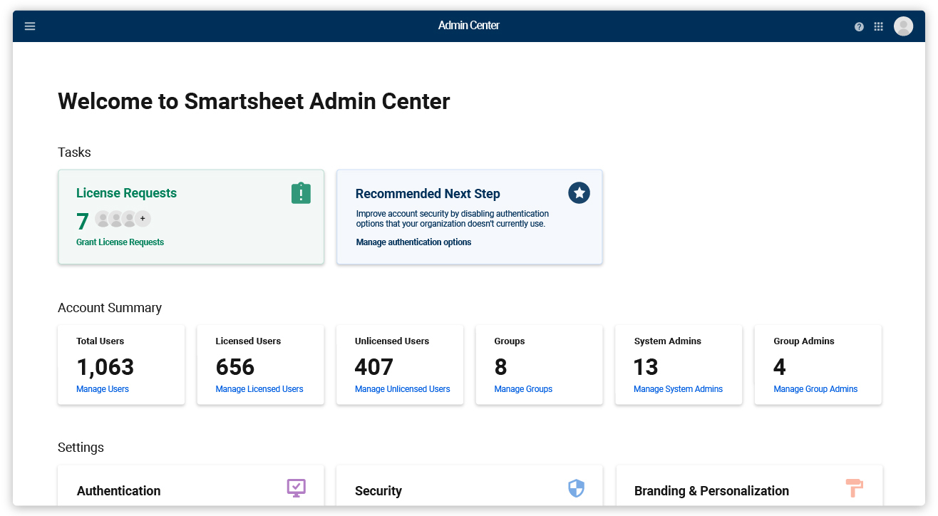Open the hamburger navigation menu
The height and width of the screenshot is (516, 938).
(29, 26)
